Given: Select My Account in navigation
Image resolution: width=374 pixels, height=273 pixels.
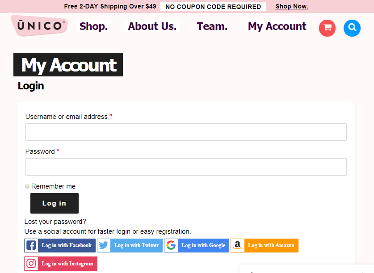Looking at the screenshot, I should tap(277, 26).
